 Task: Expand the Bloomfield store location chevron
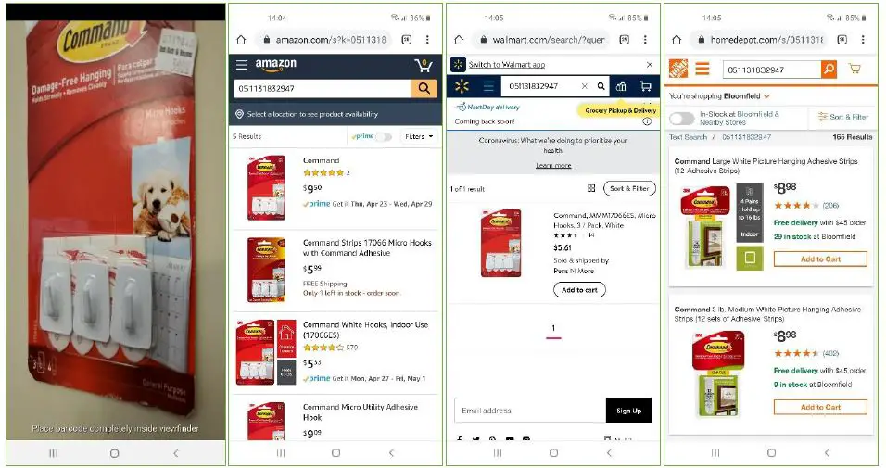[766, 96]
